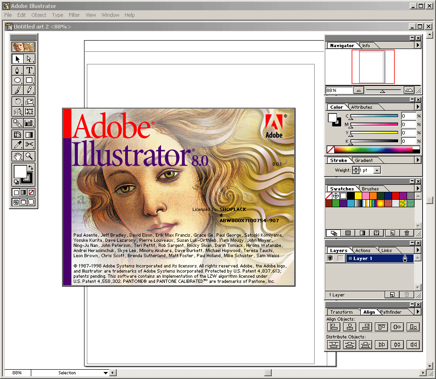Toggle Layer 1 visibility eye icon
The width and height of the screenshot is (436, 379).
(330, 258)
